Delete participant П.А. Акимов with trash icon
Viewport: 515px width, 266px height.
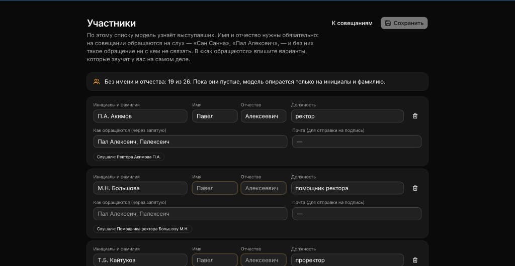[x=415, y=116]
